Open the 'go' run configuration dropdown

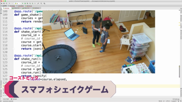pyautogui.click(x=18, y=3)
